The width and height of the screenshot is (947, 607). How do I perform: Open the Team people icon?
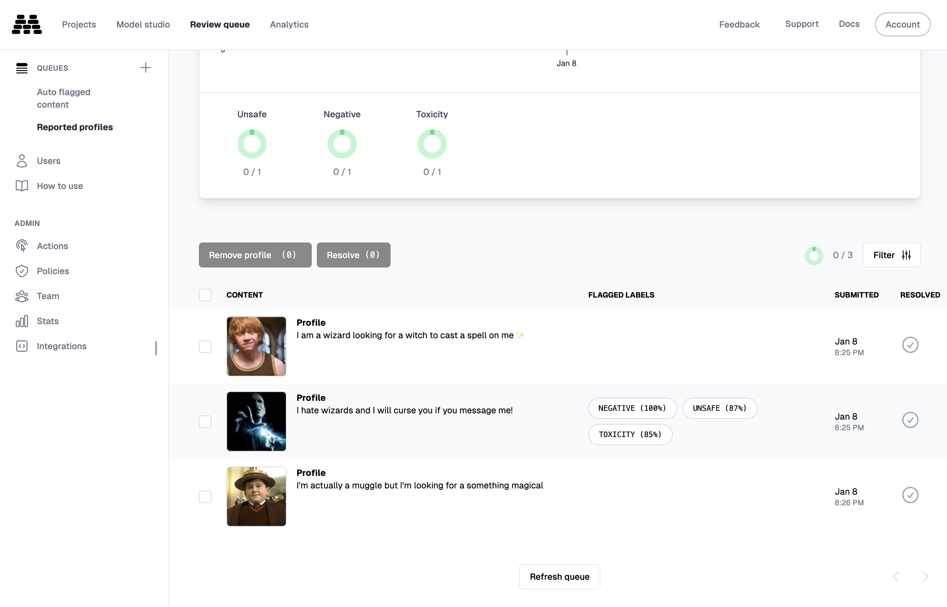(x=22, y=296)
